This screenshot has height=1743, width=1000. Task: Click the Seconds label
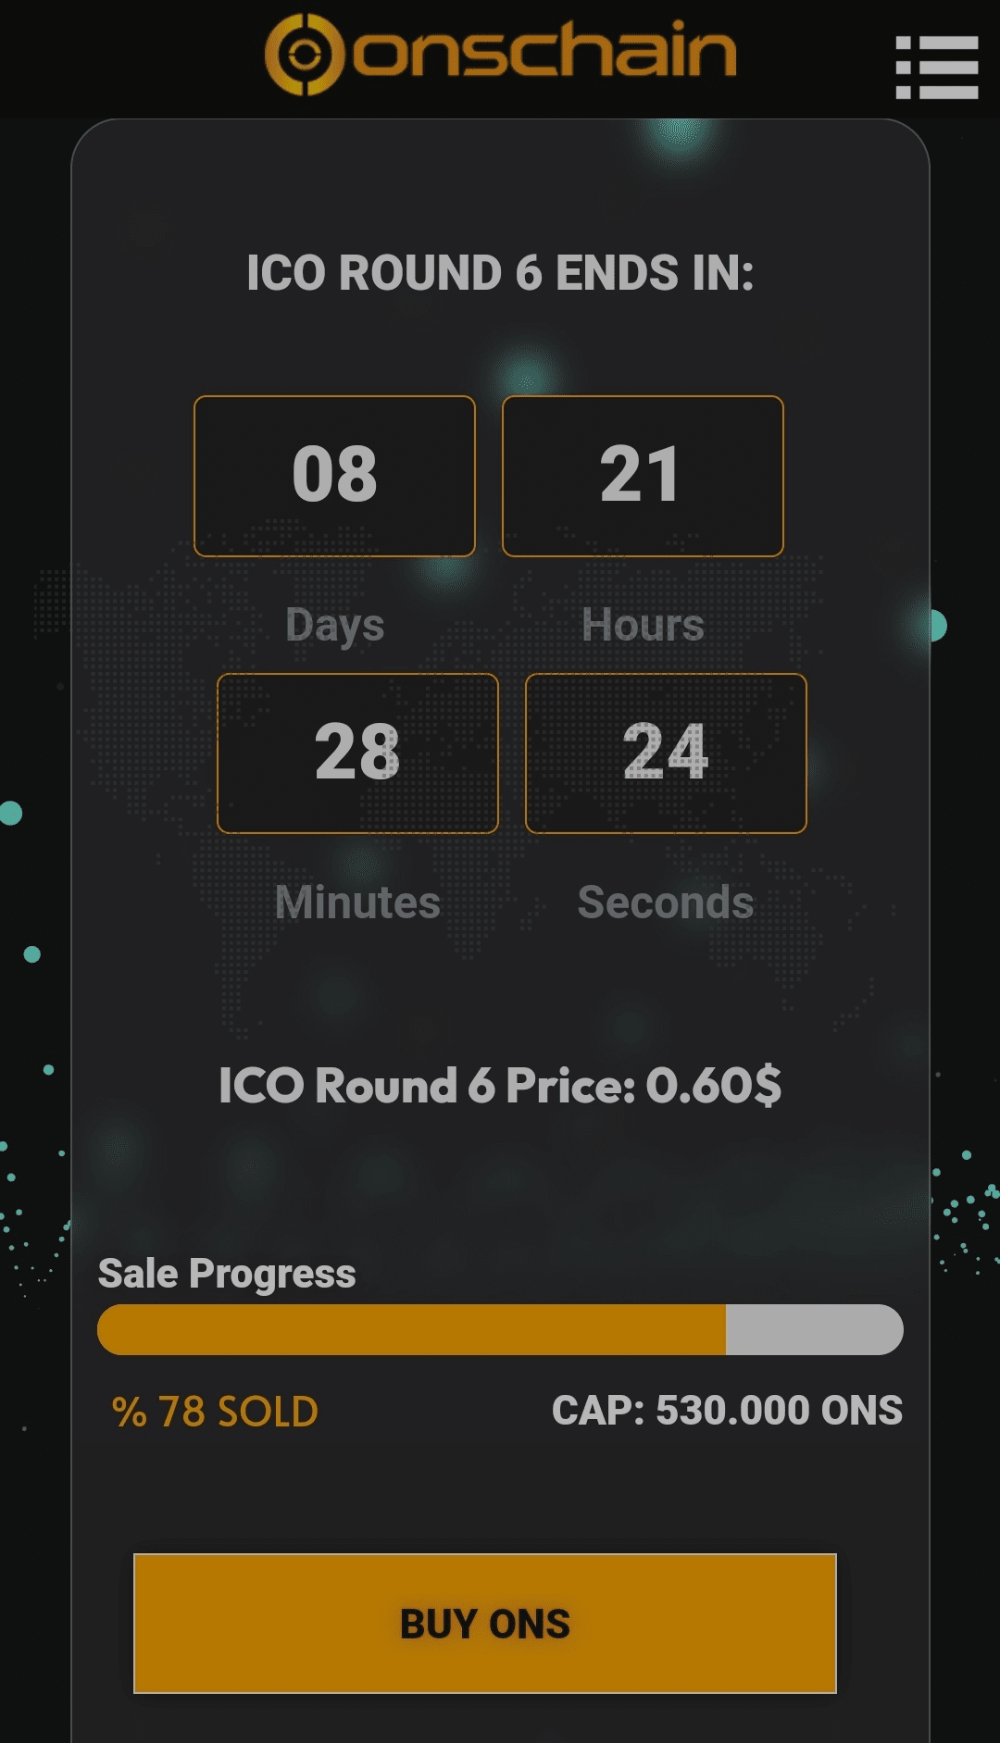click(666, 903)
